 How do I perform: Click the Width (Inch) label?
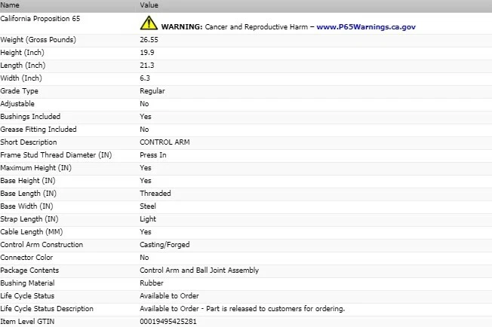21,78
